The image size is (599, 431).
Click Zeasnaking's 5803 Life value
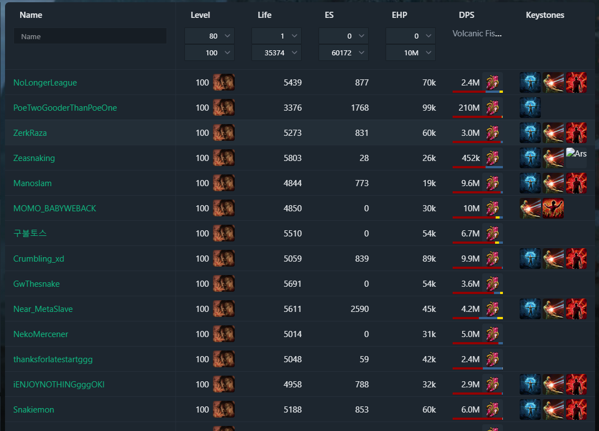coord(293,158)
